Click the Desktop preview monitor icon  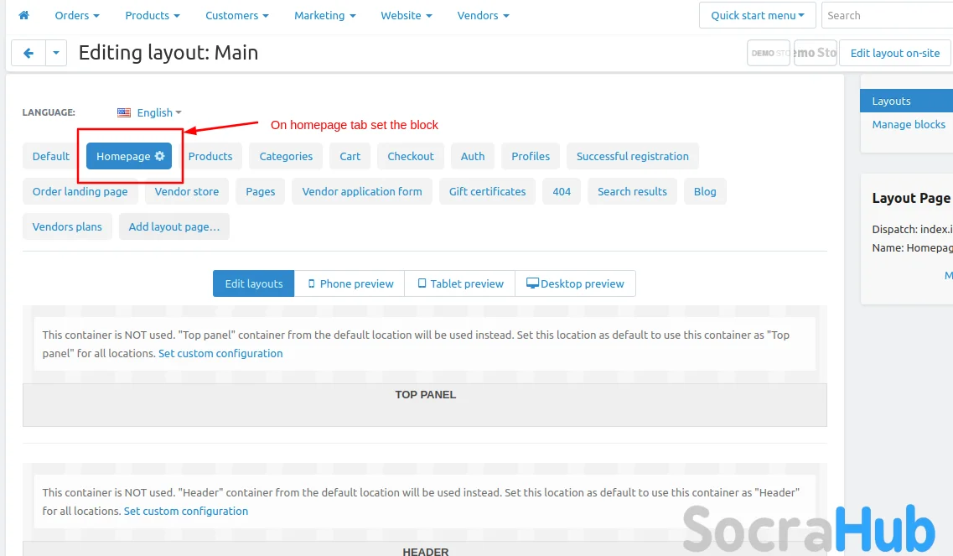532,283
